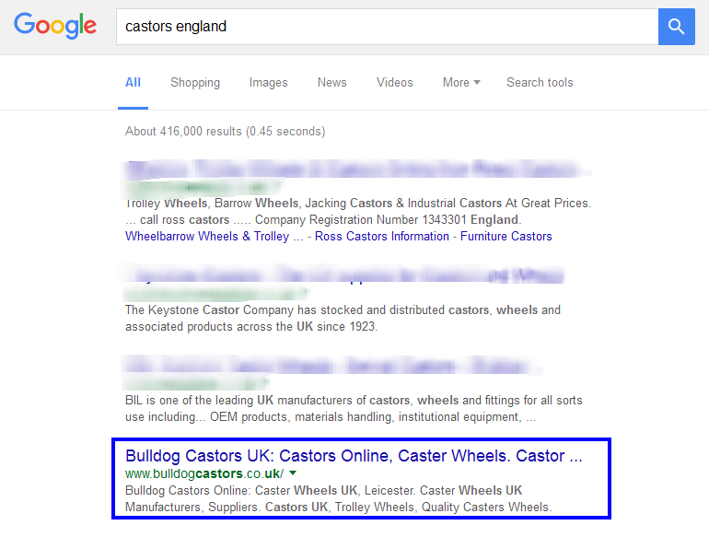Switch to the Videos tab
Viewport: 709px width, 537px height.
click(x=395, y=82)
